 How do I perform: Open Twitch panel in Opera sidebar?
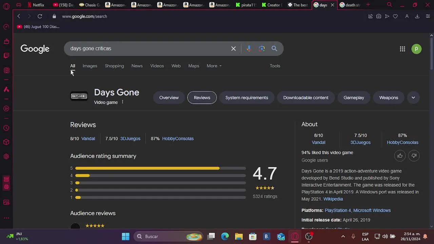point(6,56)
